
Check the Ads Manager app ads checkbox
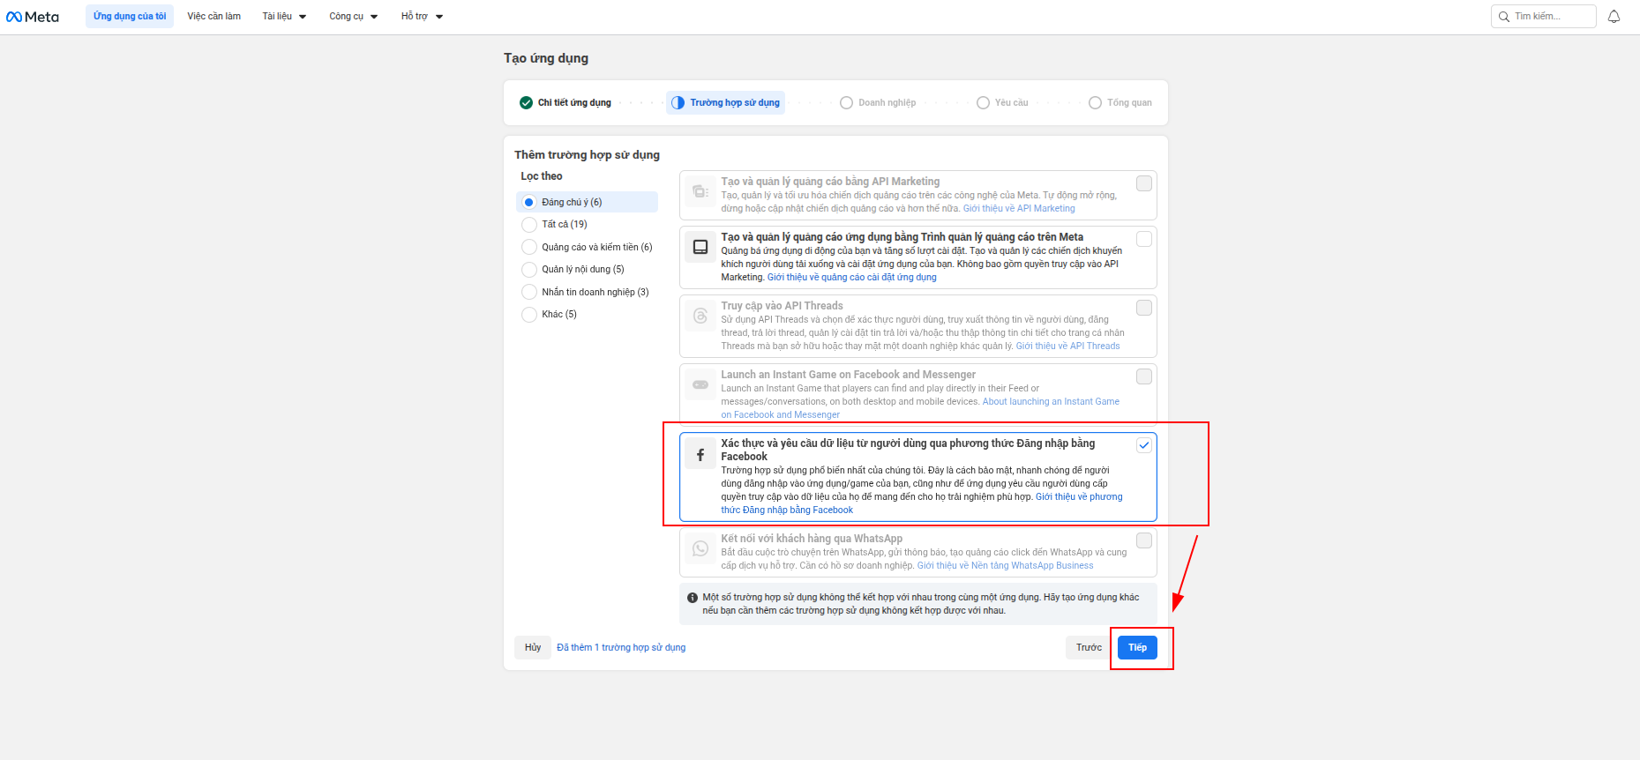click(1144, 239)
